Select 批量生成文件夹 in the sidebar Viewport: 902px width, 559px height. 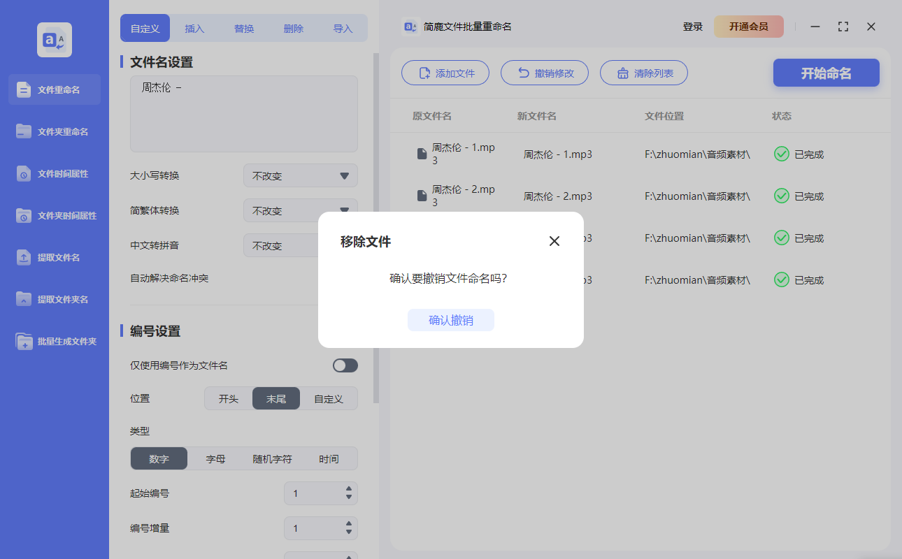[x=54, y=341]
